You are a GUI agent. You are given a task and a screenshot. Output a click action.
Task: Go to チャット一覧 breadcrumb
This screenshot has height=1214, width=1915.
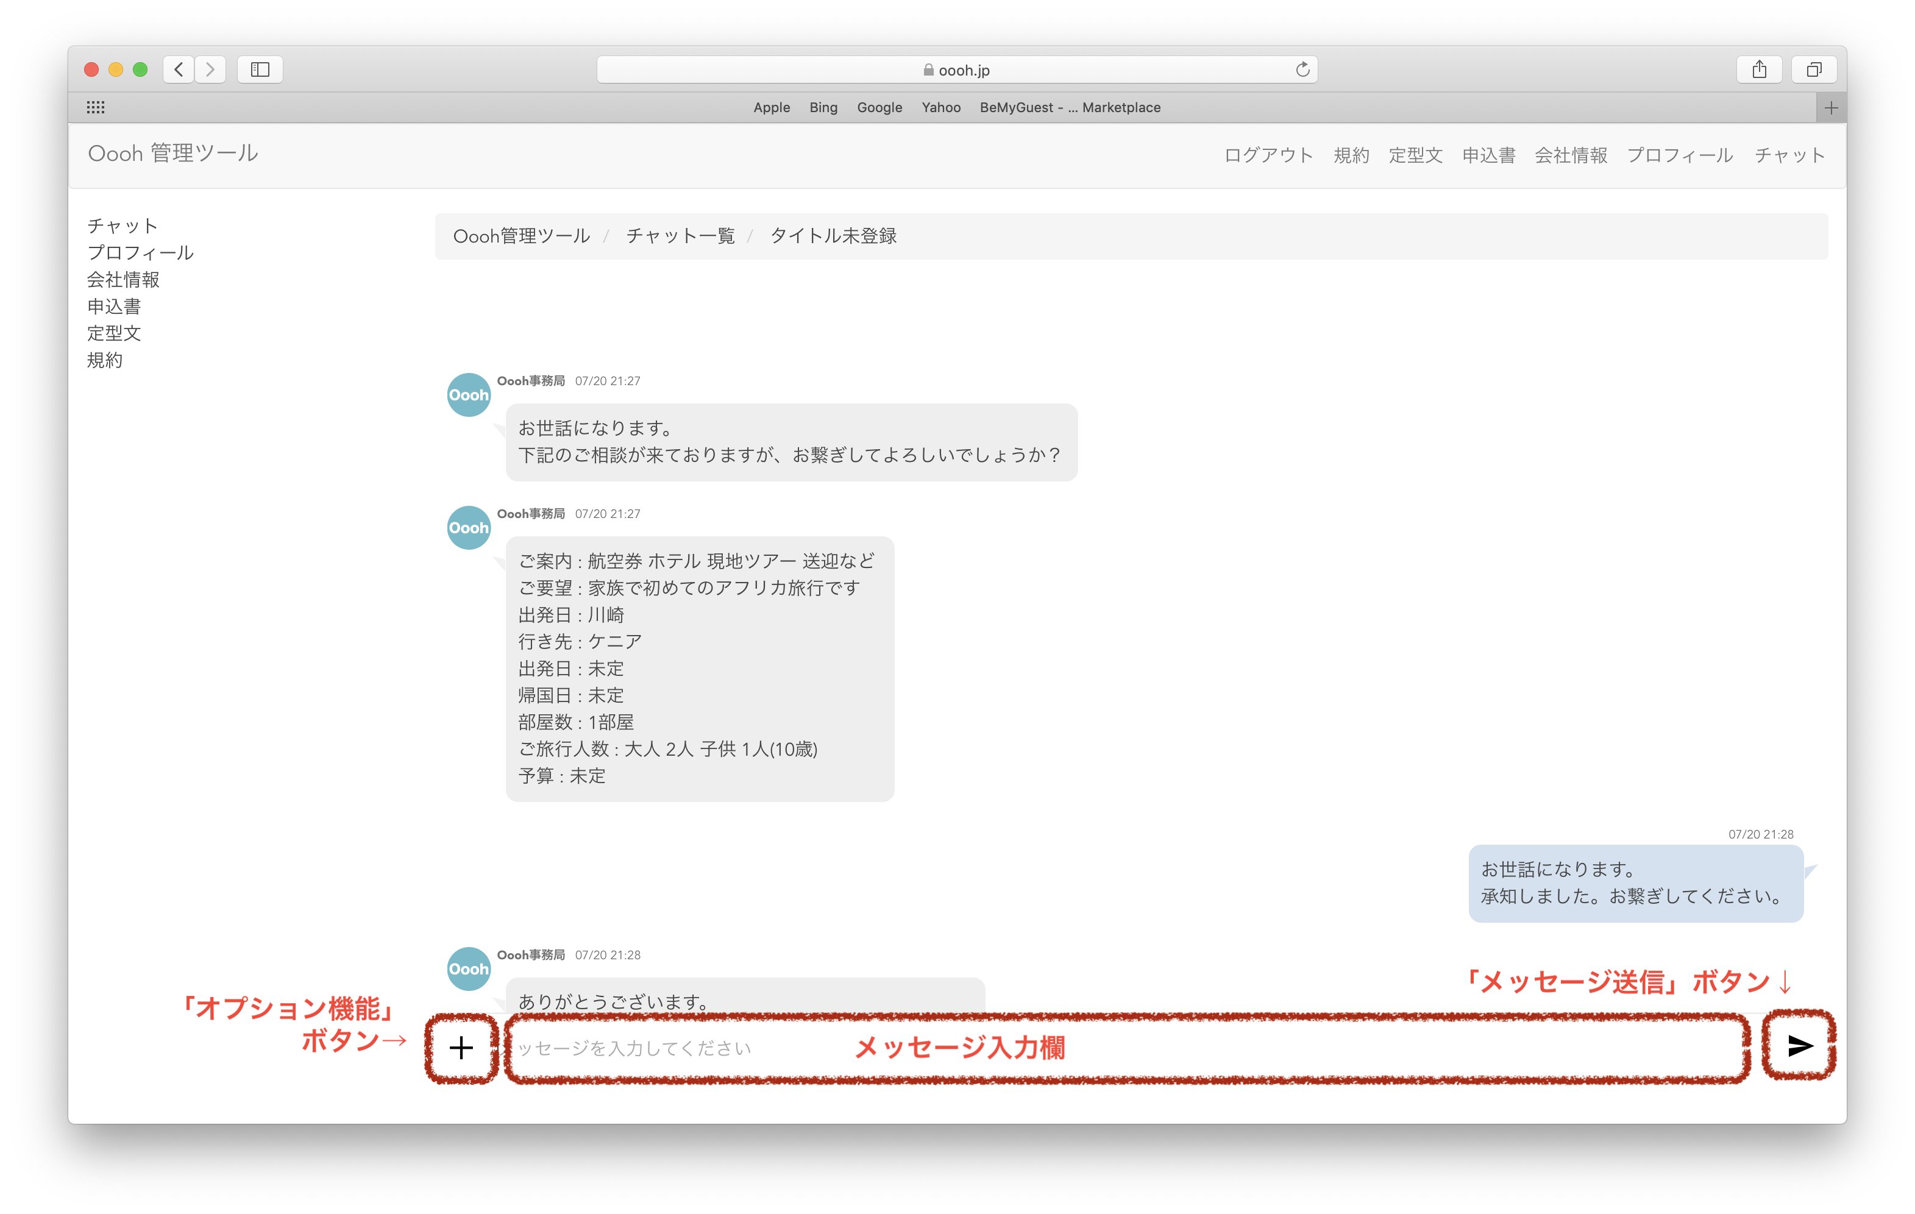click(681, 235)
